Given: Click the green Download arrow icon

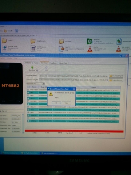Looking at the screenshot, I should (32, 67).
